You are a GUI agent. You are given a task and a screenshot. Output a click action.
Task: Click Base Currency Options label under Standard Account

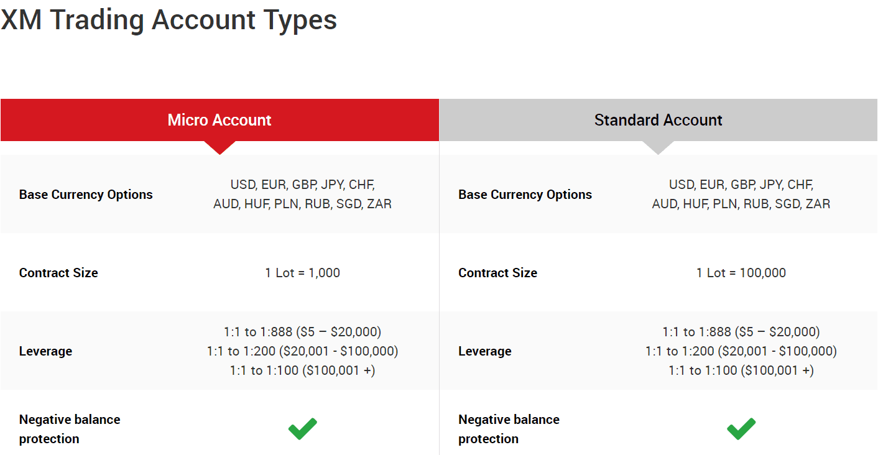(x=525, y=195)
